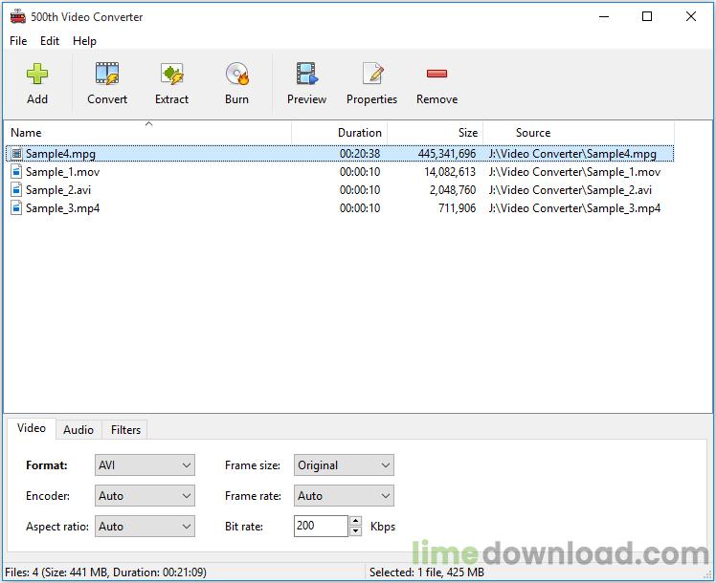Click the 500th Video Converter app icon
Viewport: 716px width, 583px height.
pos(18,16)
